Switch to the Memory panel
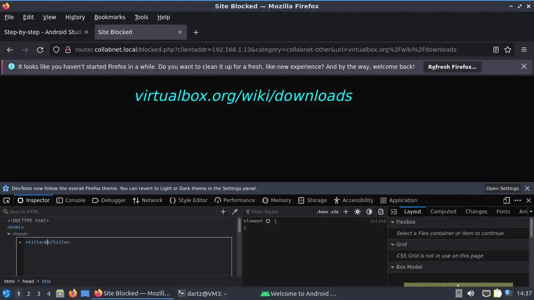The height and width of the screenshot is (300, 534). point(277,200)
